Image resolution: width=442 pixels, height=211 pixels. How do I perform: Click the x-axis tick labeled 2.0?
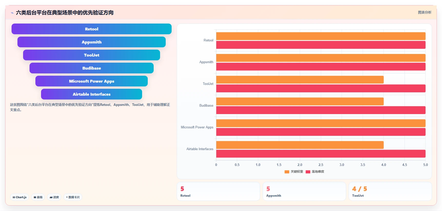coord(300,165)
